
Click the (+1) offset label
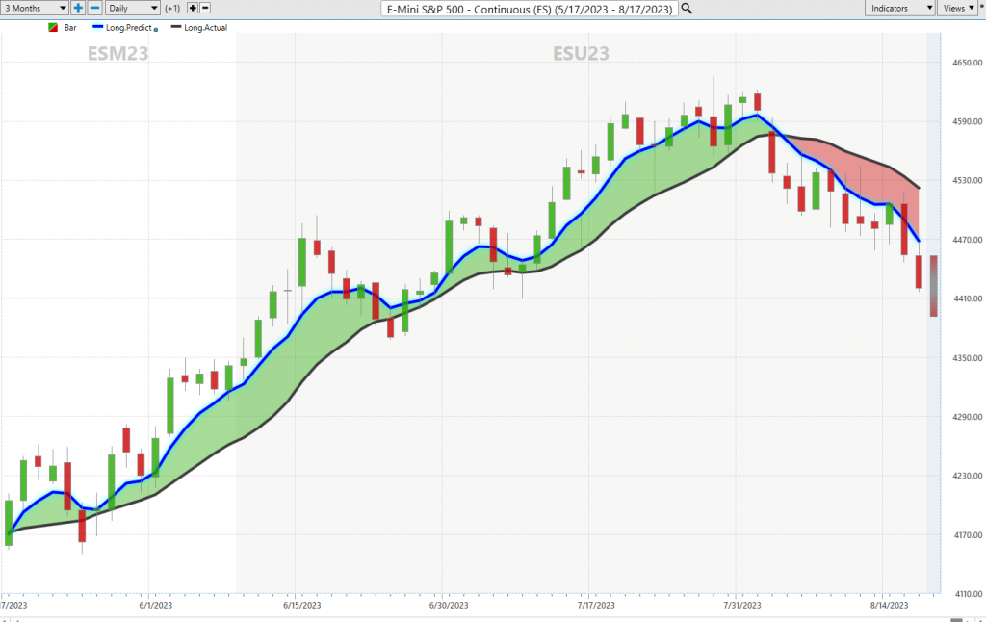(172, 8)
